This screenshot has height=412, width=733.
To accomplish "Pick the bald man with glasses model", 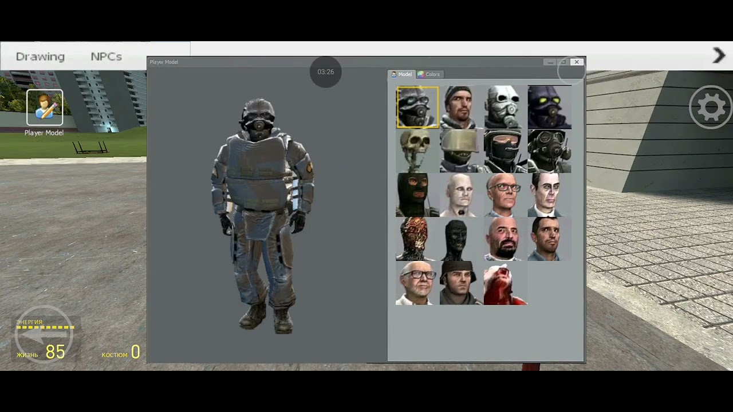I will click(506, 195).
